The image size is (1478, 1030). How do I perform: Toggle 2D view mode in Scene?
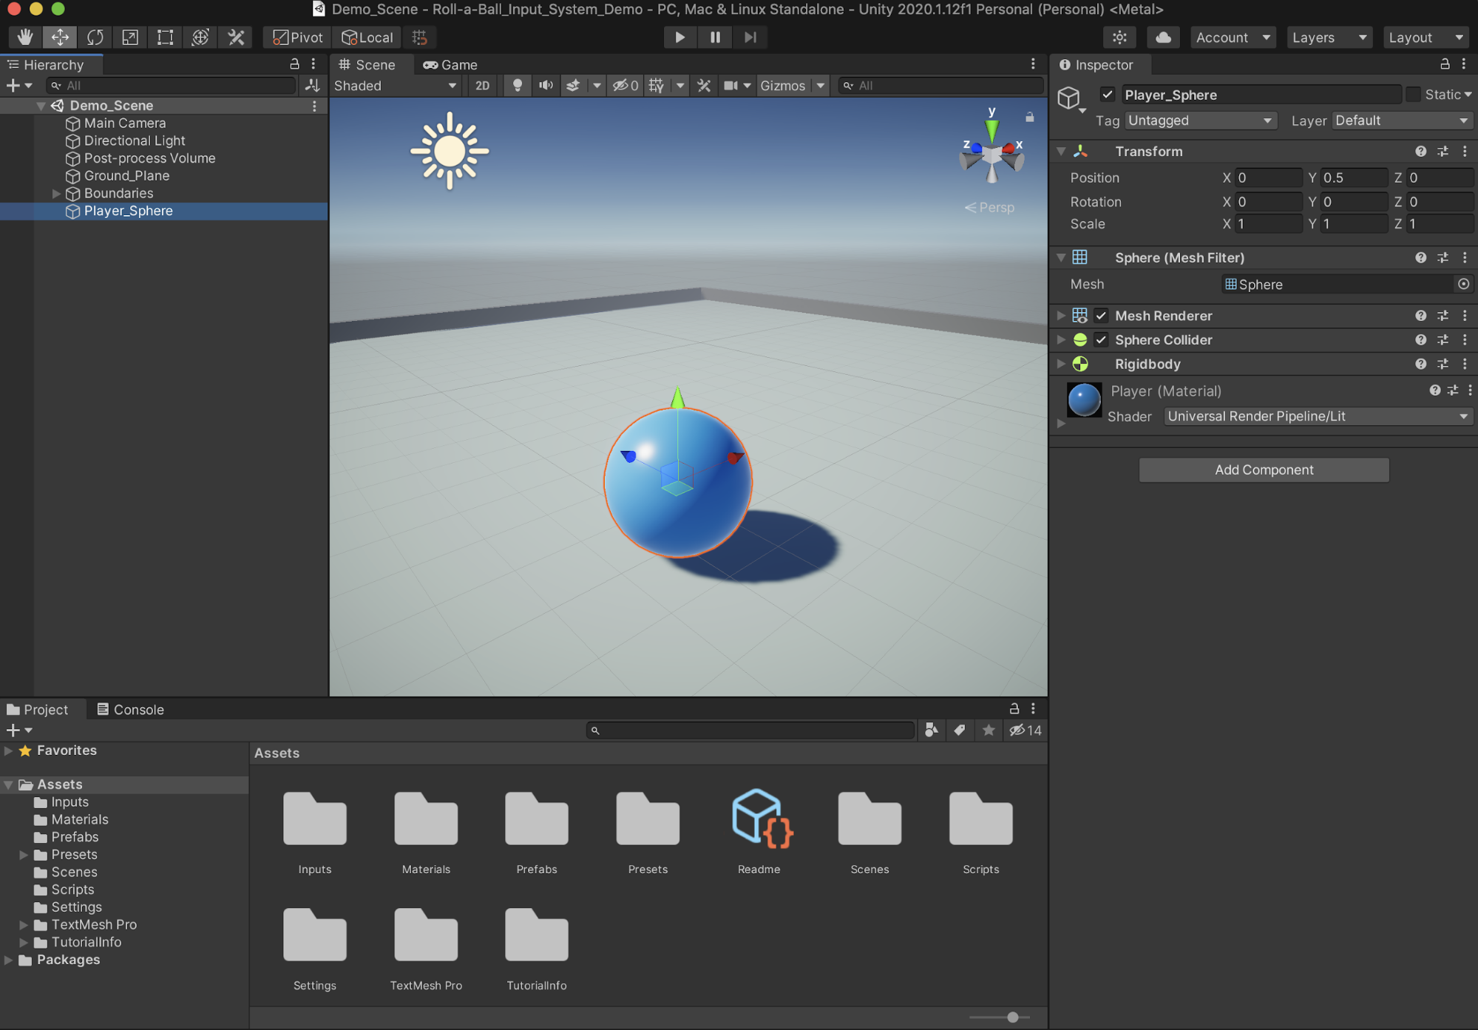(482, 86)
